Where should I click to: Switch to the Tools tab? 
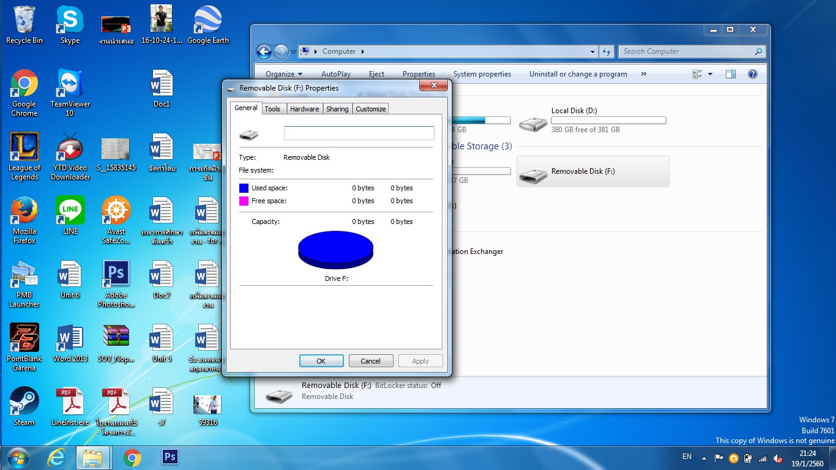[272, 109]
